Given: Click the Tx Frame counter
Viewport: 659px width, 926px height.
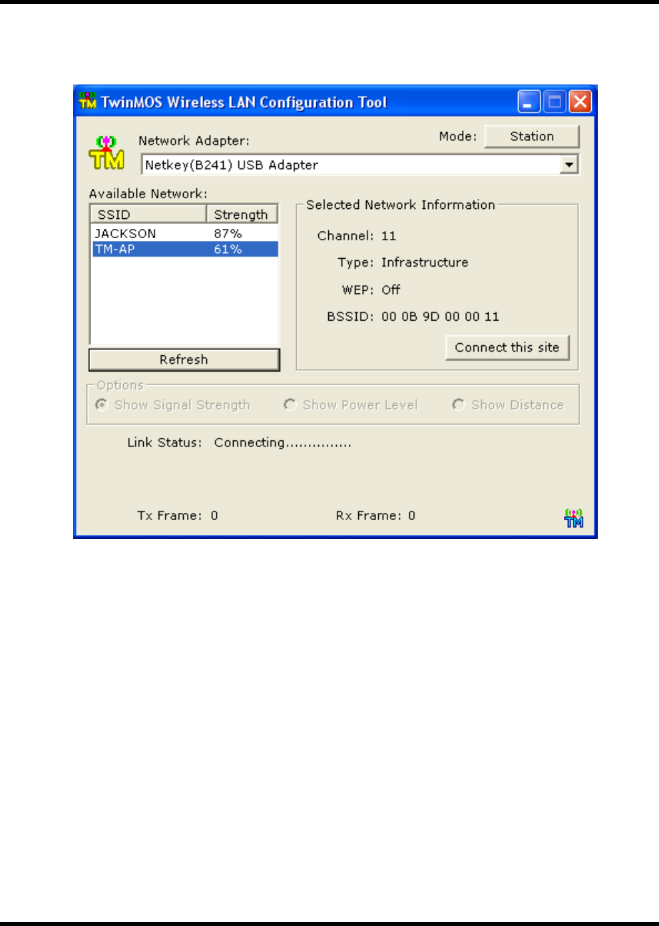Looking at the screenshot, I should click(x=178, y=516).
